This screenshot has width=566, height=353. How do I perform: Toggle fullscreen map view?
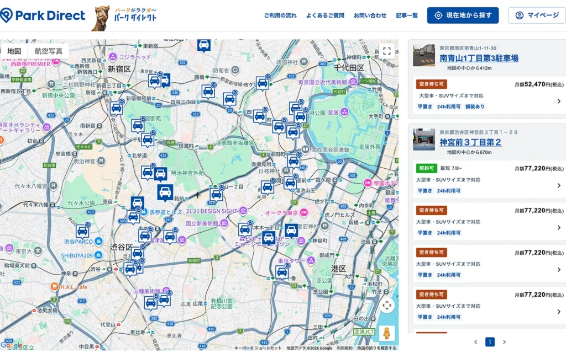tap(387, 51)
